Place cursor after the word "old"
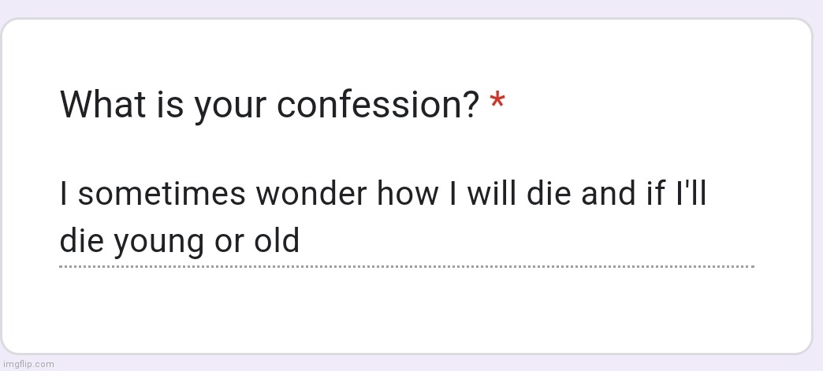The image size is (823, 371). click(x=301, y=241)
